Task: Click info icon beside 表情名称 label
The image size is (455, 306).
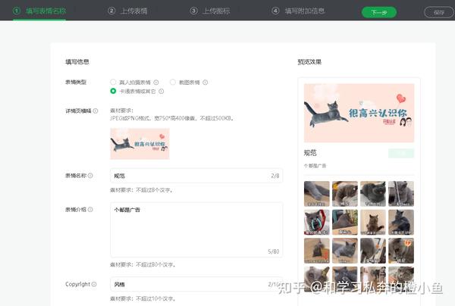Action: [x=90, y=175]
